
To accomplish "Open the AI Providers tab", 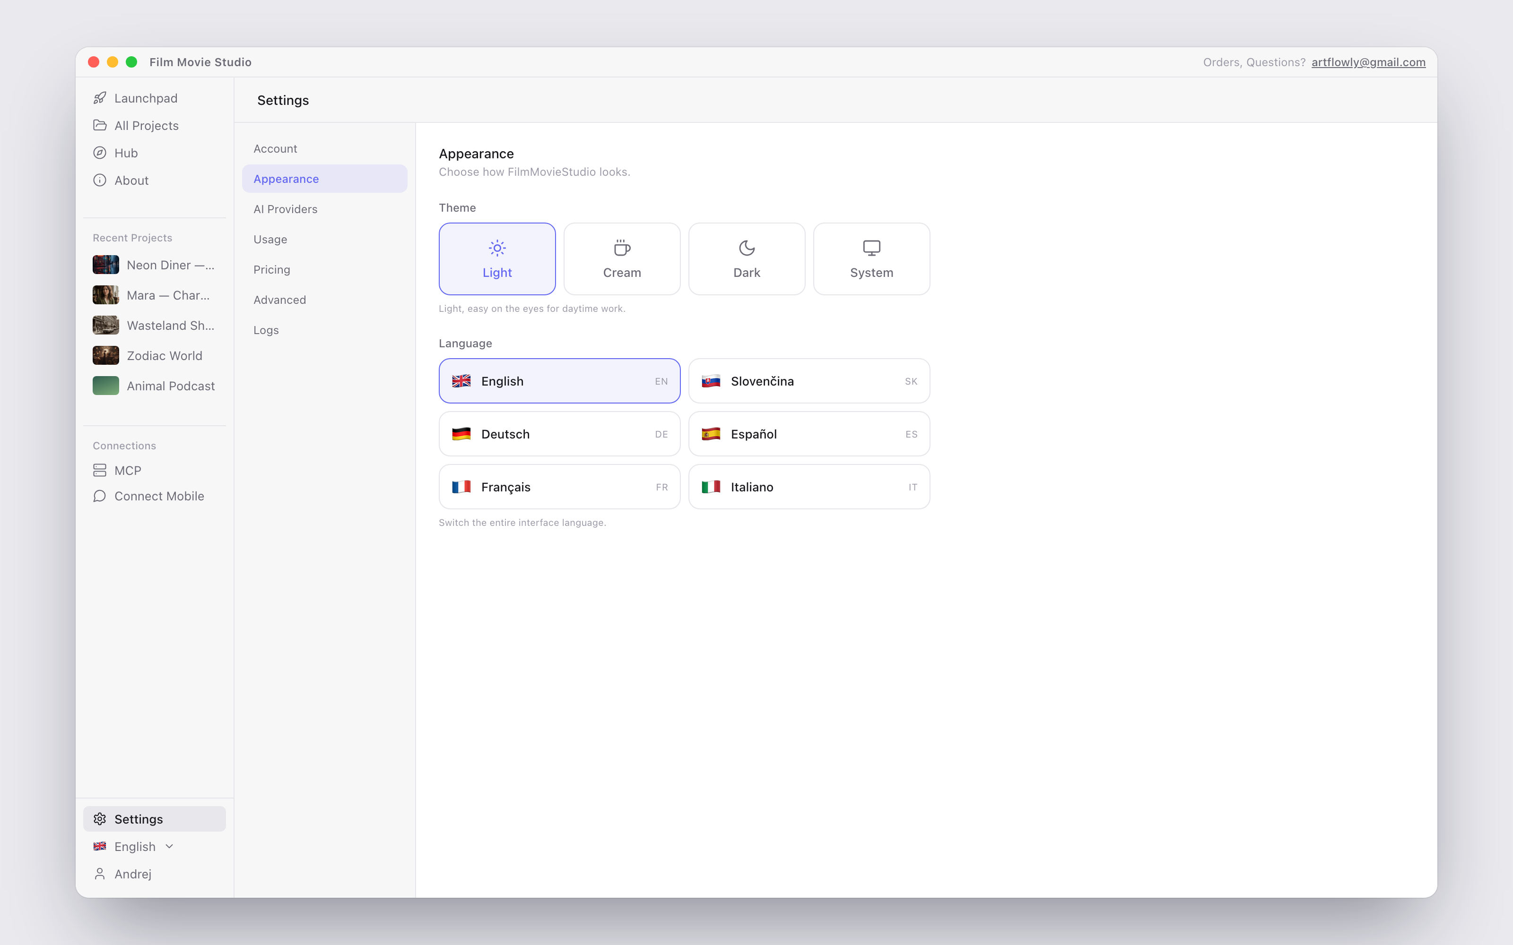I will [324, 209].
